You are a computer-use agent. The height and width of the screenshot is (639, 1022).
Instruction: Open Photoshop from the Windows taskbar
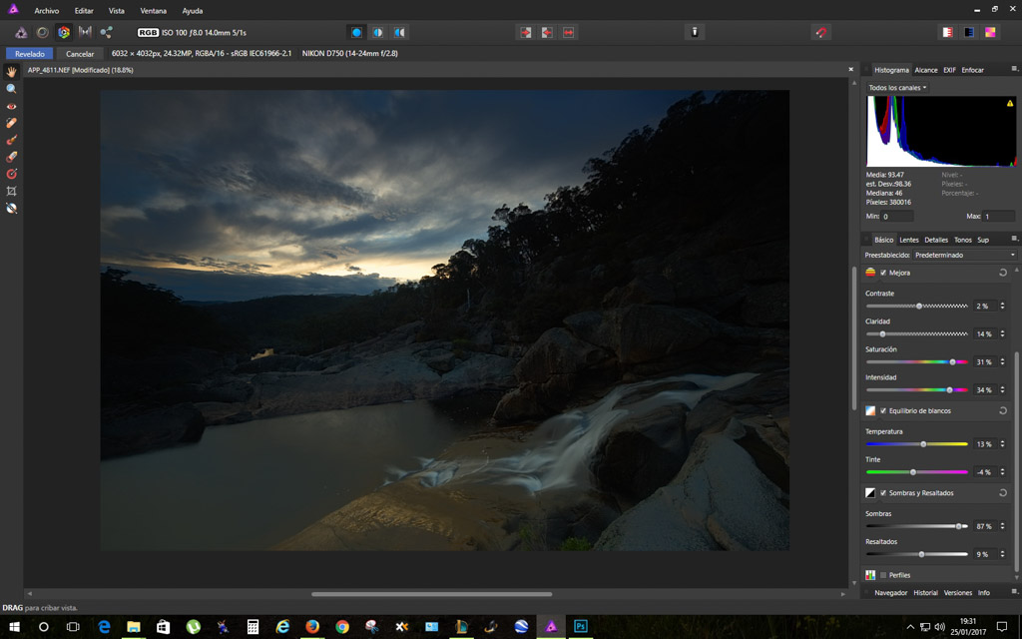click(580, 627)
